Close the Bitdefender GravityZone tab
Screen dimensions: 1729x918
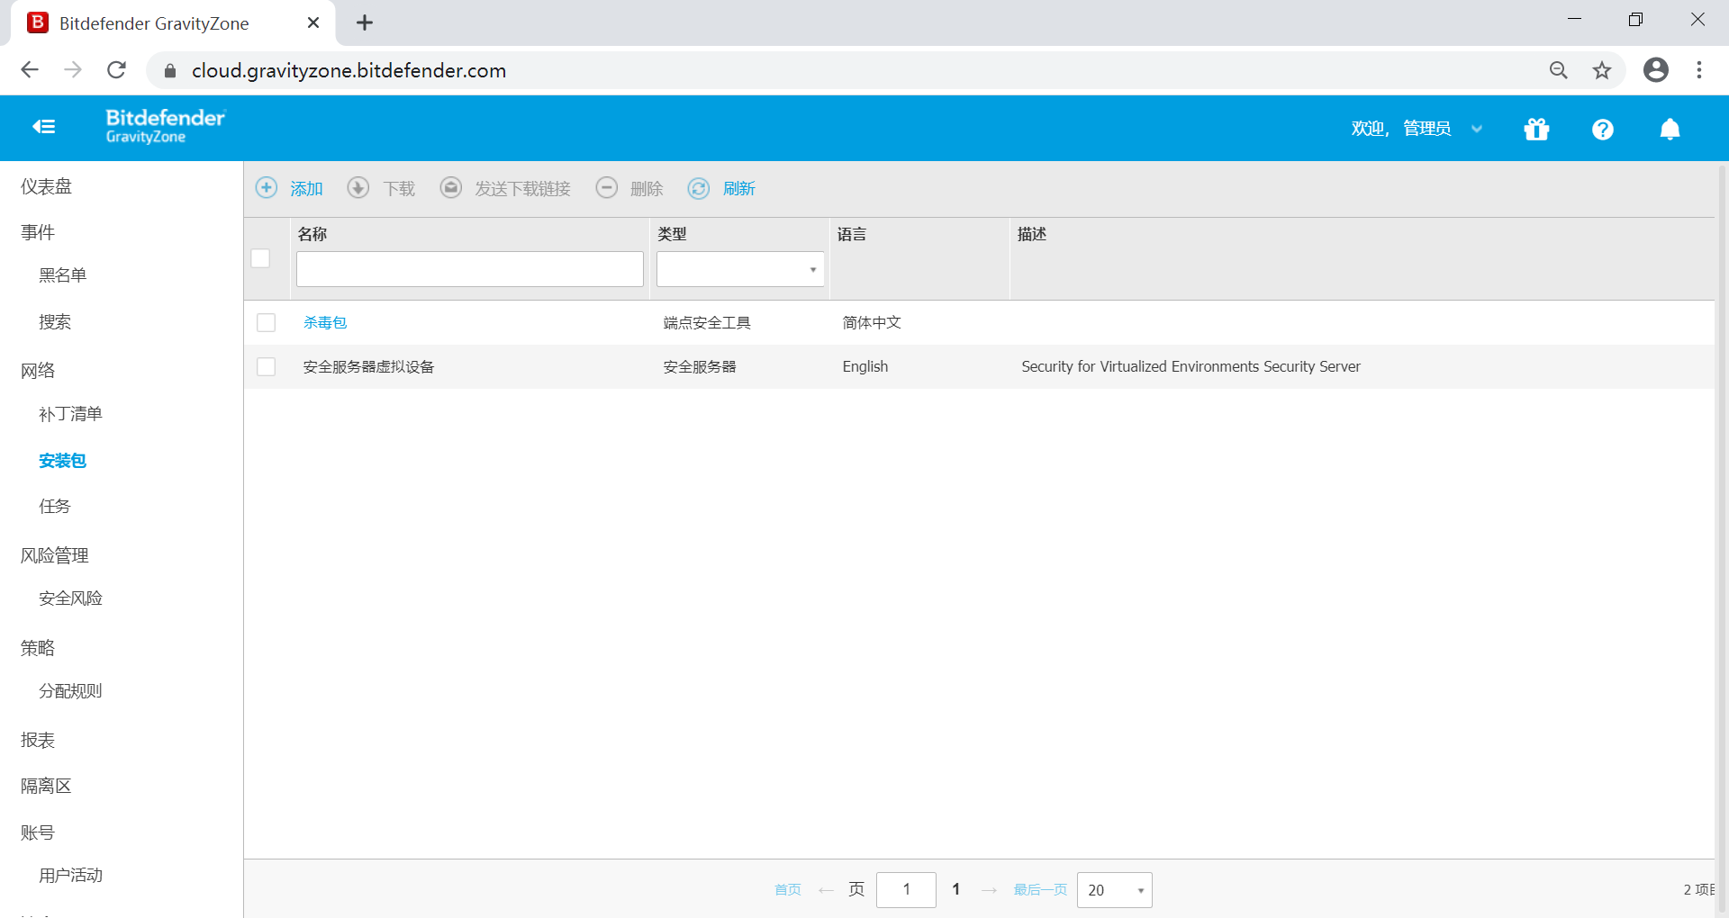313,22
